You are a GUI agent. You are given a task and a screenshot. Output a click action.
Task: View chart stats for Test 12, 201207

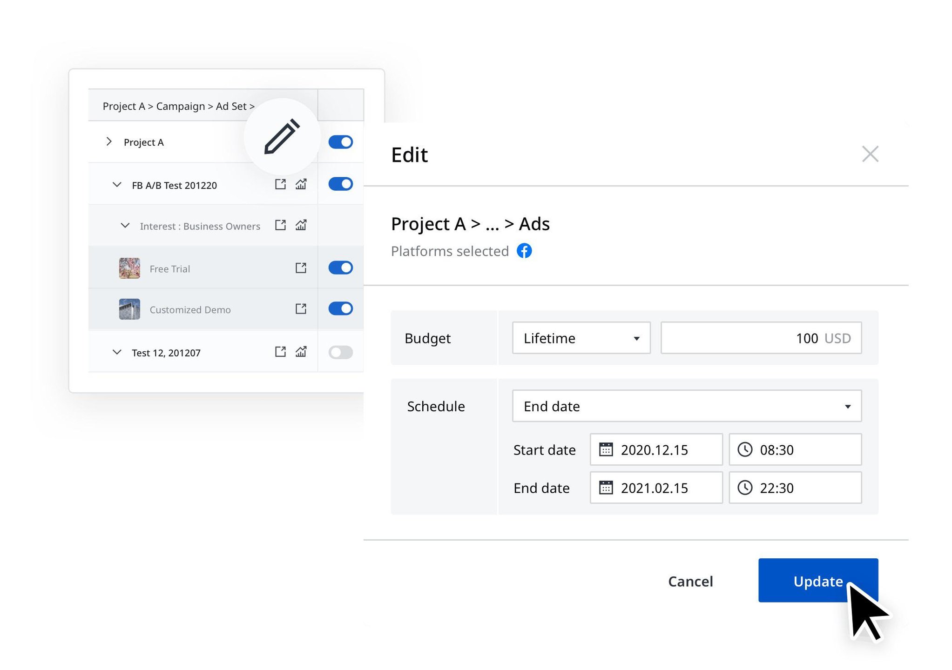click(301, 352)
